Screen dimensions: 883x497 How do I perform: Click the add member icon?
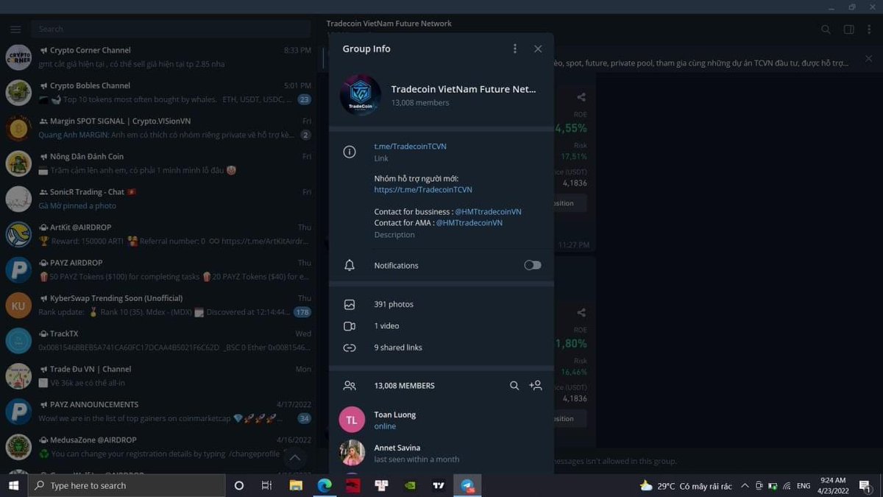[x=536, y=385]
